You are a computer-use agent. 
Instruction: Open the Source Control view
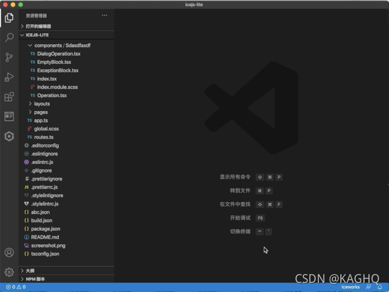[9, 57]
